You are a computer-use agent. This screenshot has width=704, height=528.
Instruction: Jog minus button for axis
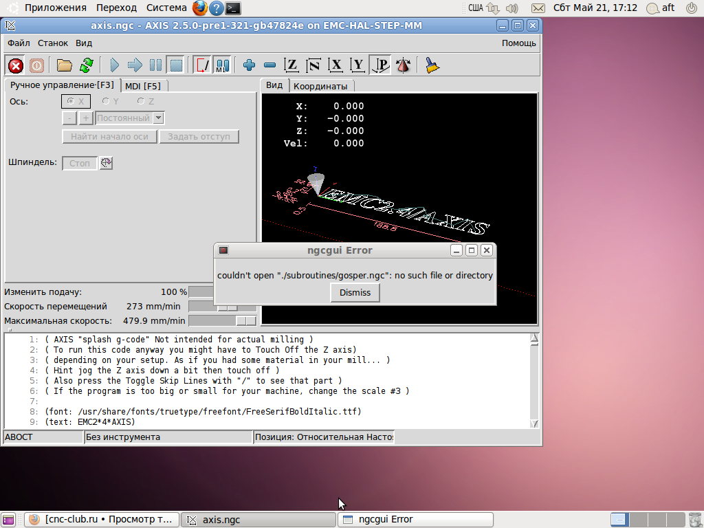coord(69,118)
